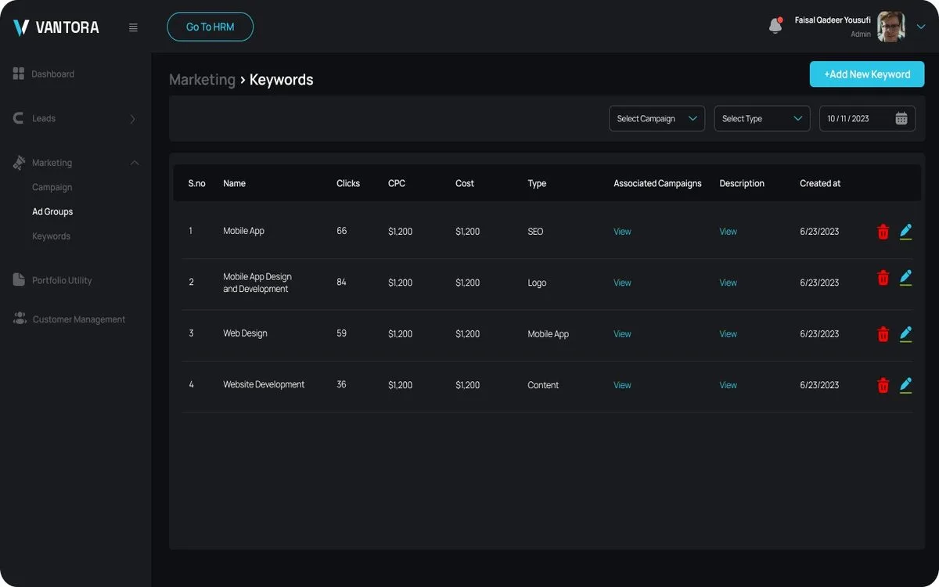Edit the Website Development keyword row
Screen dimensions: 939x587
click(x=906, y=384)
